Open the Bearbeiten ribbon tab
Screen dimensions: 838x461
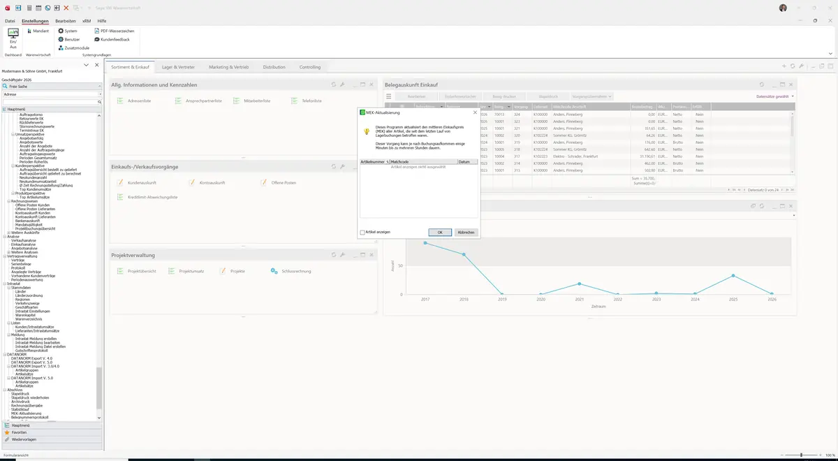point(66,21)
